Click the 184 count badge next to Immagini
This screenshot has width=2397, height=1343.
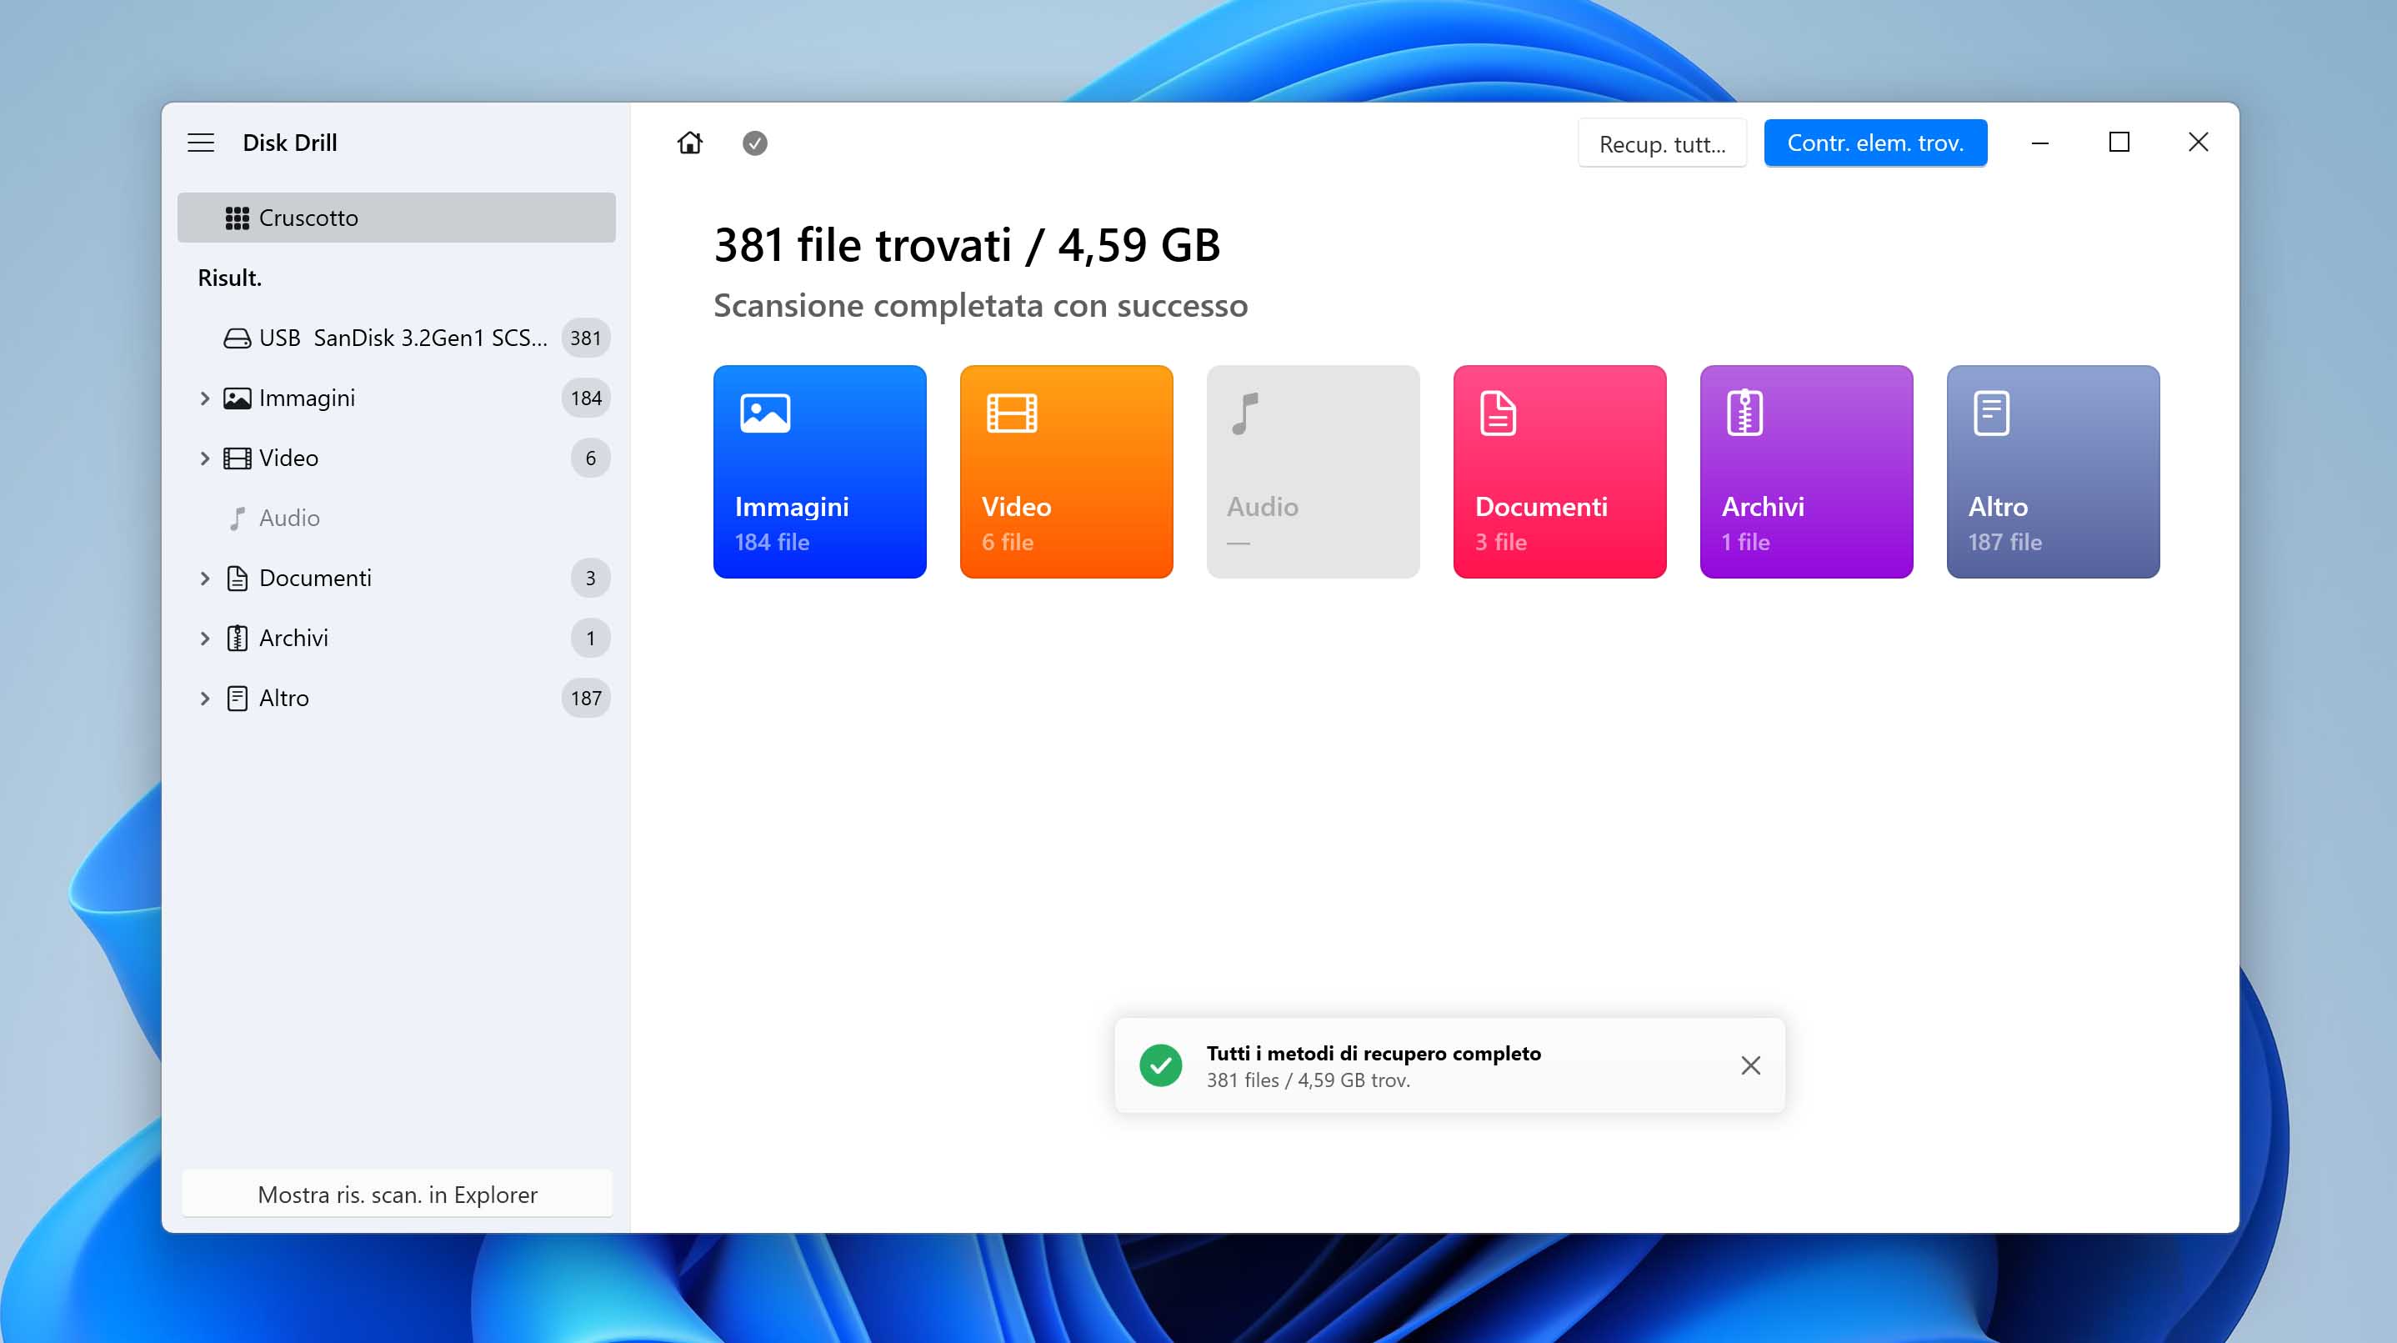coord(585,398)
